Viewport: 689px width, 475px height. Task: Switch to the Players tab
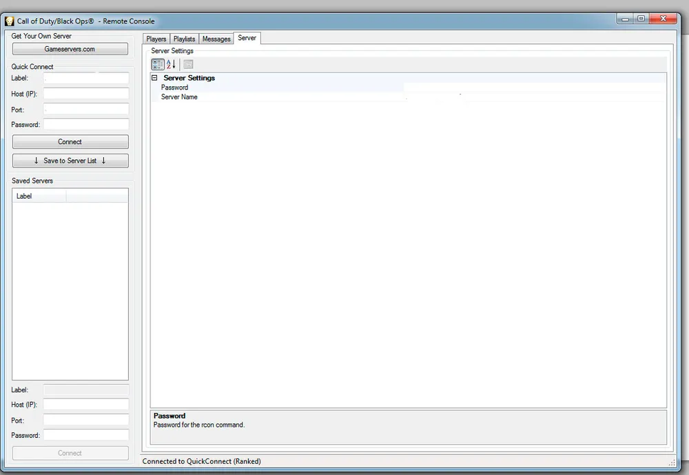click(156, 39)
